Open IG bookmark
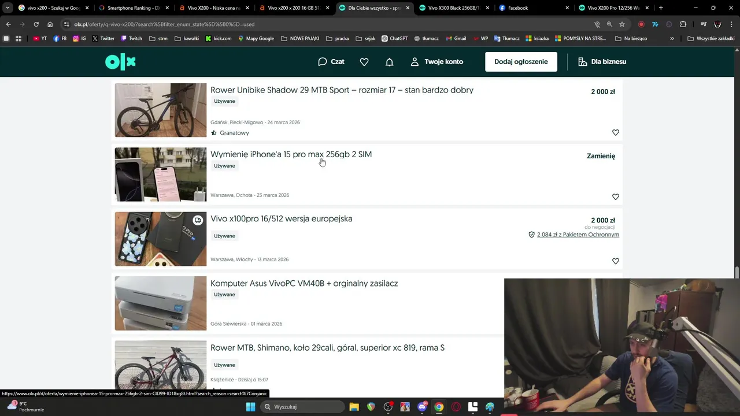The width and height of the screenshot is (740, 416). (x=79, y=38)
